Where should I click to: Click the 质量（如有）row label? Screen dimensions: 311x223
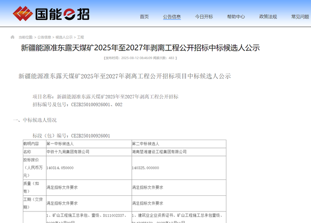pyautogui.click(x=35, y=188)
